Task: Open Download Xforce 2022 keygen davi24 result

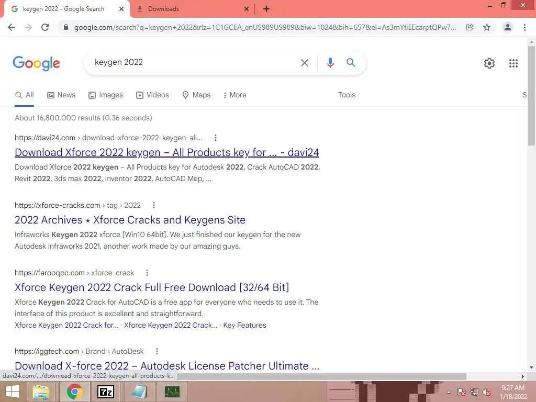Action: (x=167, y=152)
